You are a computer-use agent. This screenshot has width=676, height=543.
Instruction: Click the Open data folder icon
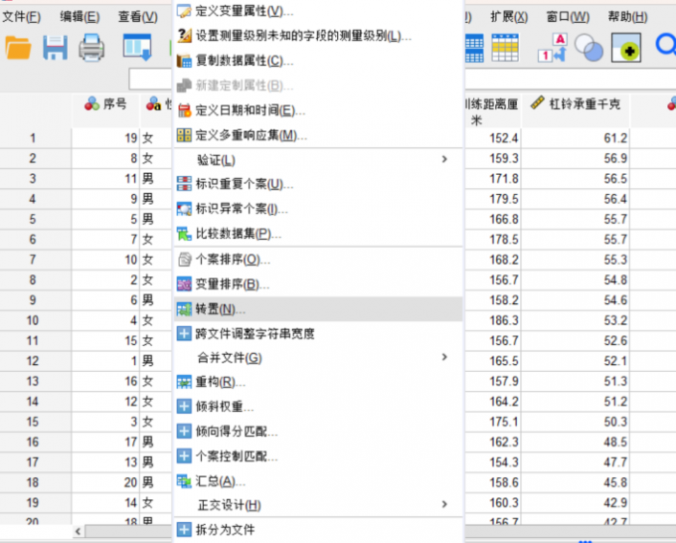pyautogui.click(x=18, y=46)
